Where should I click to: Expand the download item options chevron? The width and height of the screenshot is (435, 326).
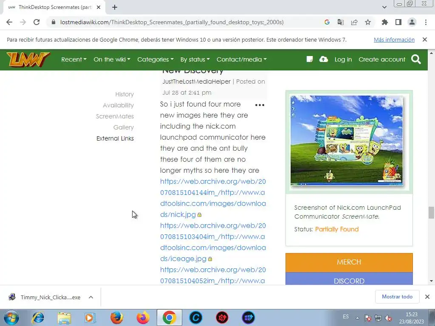tap(91, 297)
